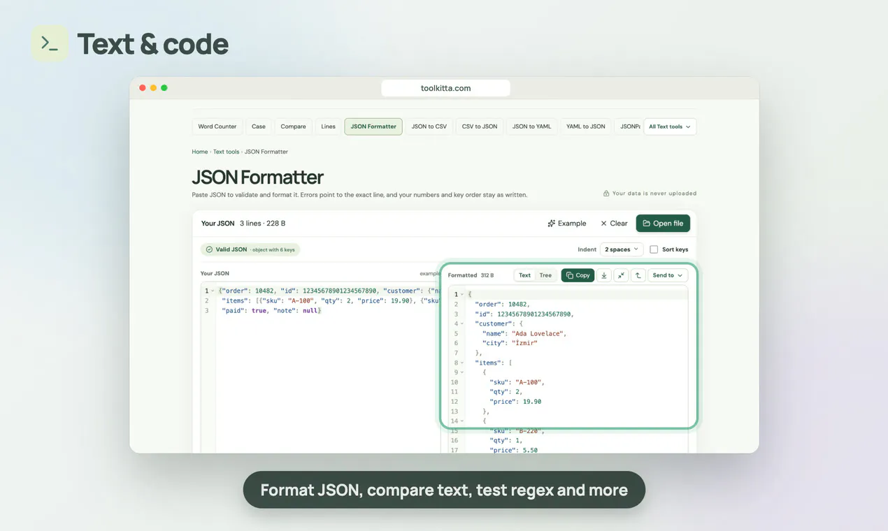Viewport: 888px width, 531px height.
Task: Fold the root object on formatted line 1
Action: tap(463, 295)
